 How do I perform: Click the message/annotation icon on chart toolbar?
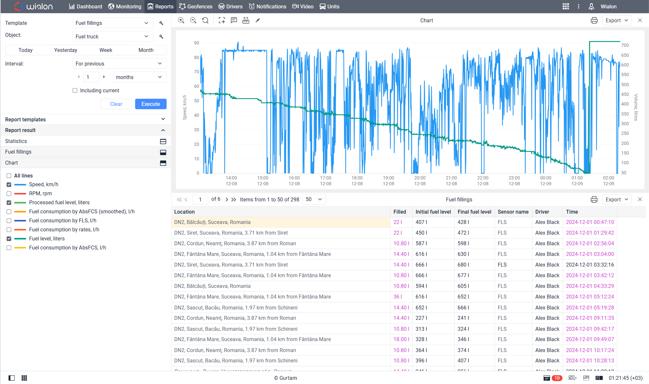point(234,20)
